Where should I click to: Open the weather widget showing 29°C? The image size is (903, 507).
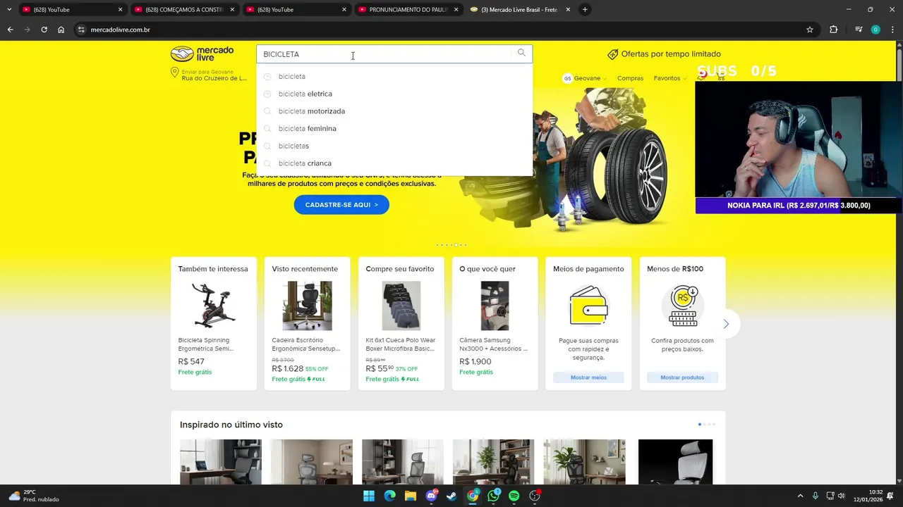coord(33,496)
